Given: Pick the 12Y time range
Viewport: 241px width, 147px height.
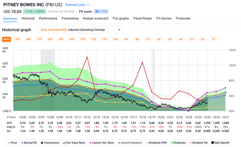Looking at the screenshot, I should tap(94, 39).
